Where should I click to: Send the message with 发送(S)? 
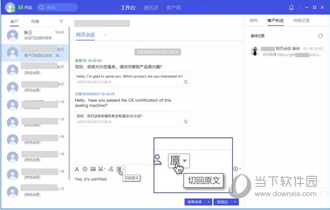(222, 202)
